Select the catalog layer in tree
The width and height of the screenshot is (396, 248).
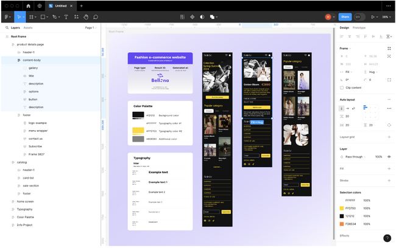click(x=22, y=162)
